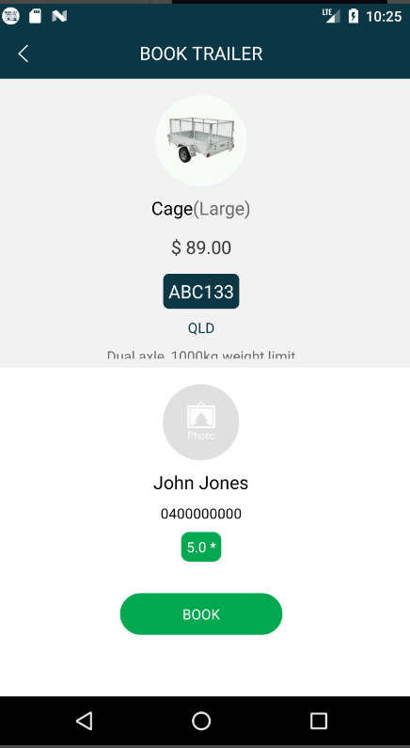Viewport: 410px width, 748px height.
Task: Tap the Android back navigation button
Action: [x=85, y=721]
